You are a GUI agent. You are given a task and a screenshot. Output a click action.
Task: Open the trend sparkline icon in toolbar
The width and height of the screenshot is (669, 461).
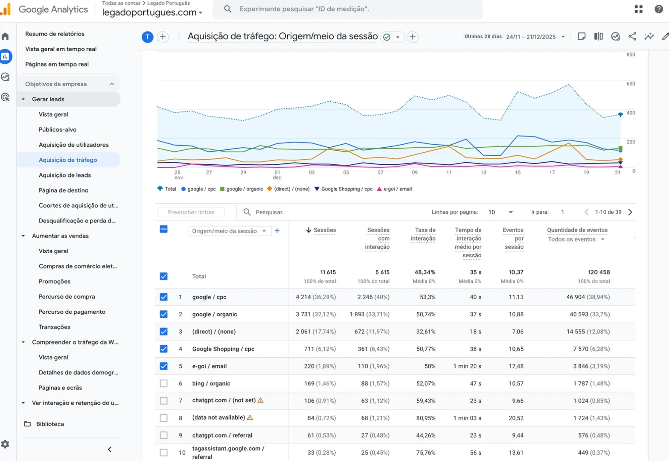tap(649, 36)
